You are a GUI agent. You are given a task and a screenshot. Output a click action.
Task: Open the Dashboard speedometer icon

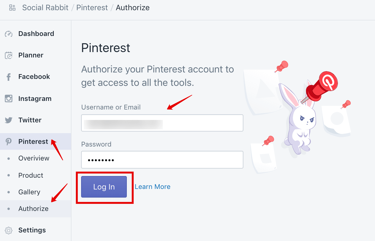8,34
